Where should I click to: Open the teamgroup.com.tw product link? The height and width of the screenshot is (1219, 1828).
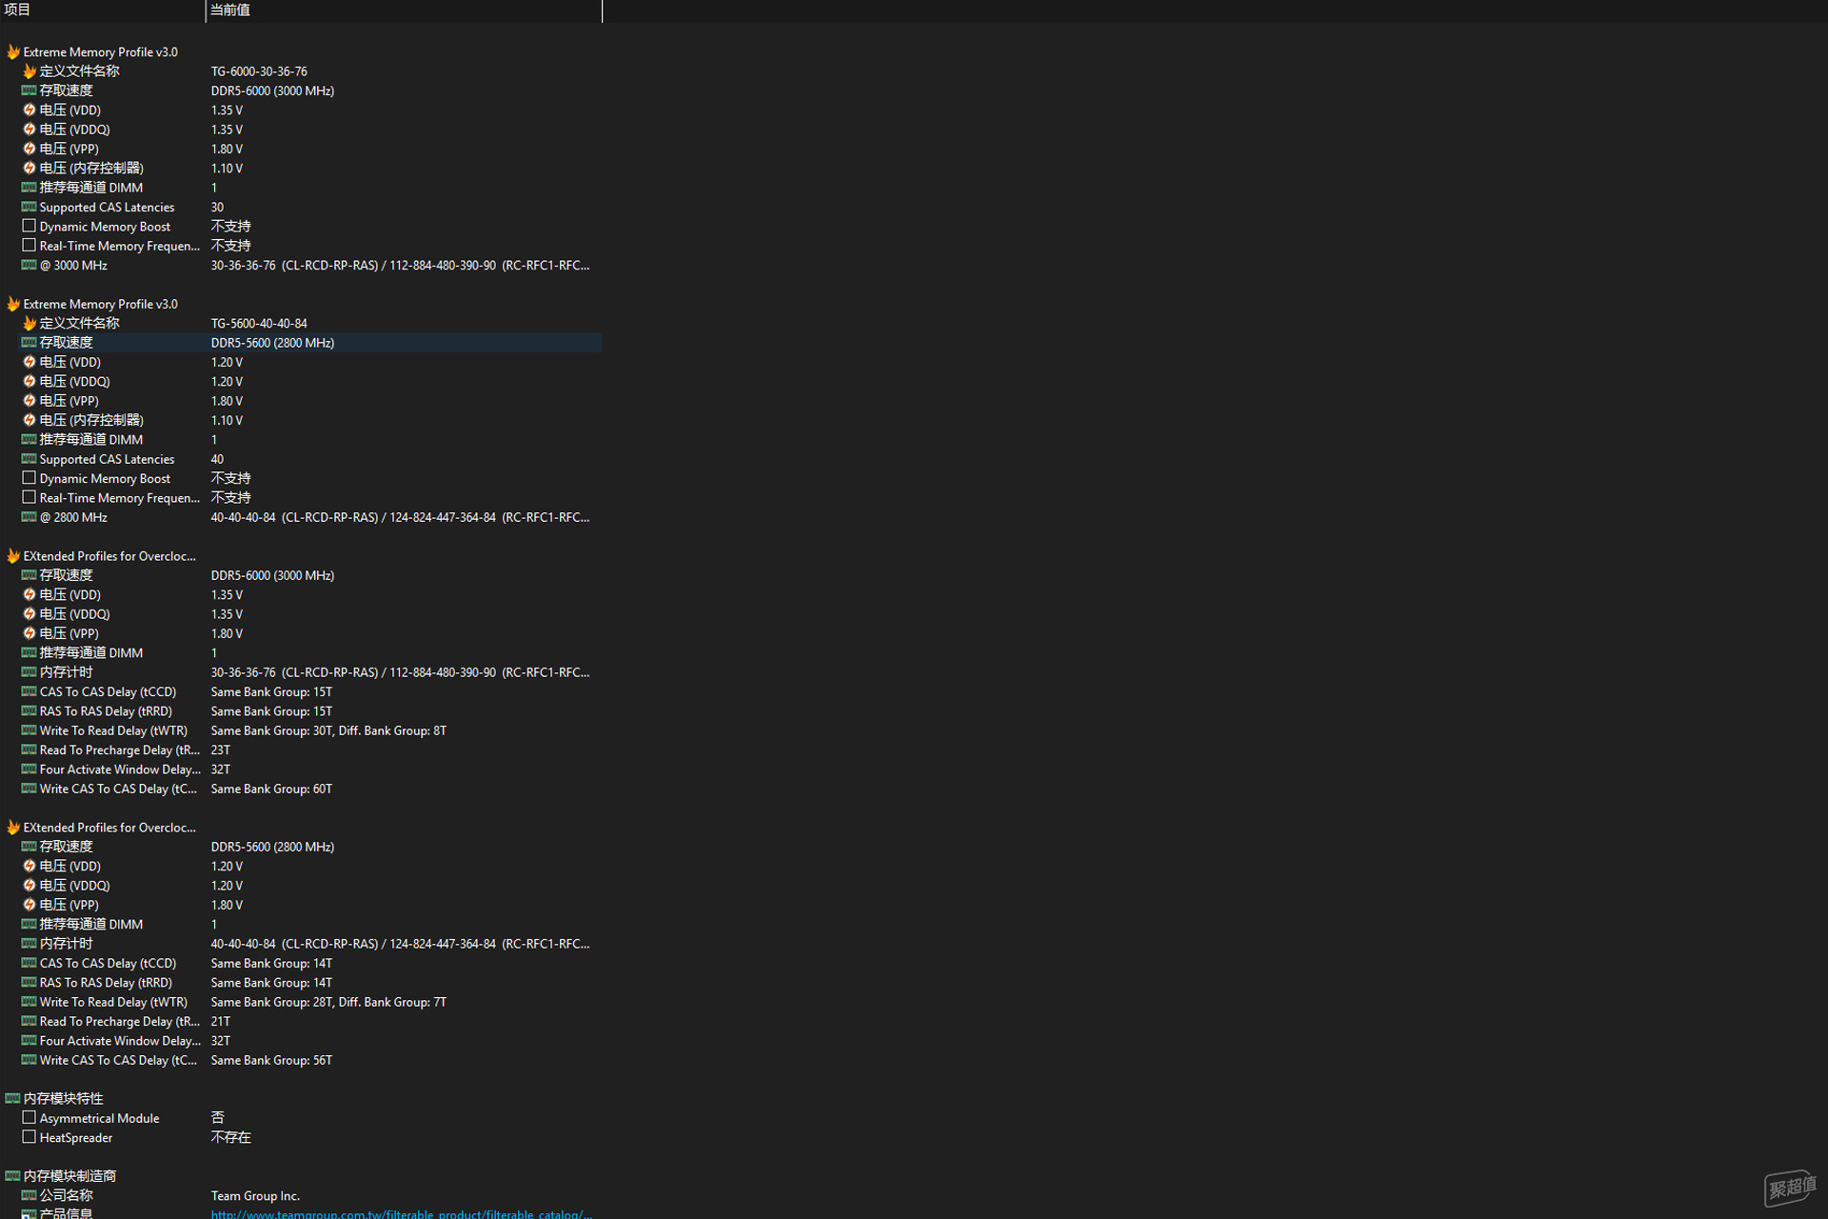click(401, 1214)
